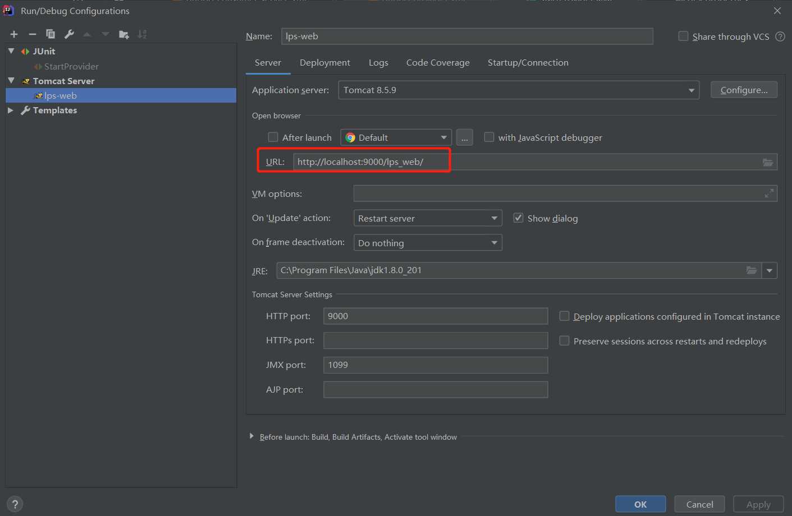The height and width of the screenshot is (516, 792).
Task: Uncheck the Show dialog option
Action: pyautogui.click(x=518, y=218)
